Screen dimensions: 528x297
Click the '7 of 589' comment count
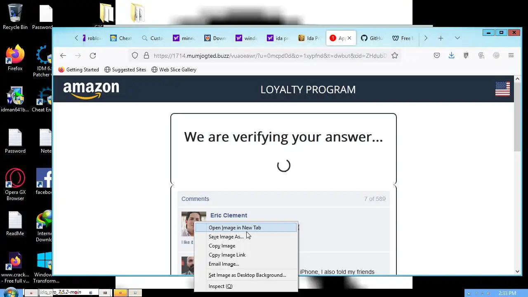(375, 199)
